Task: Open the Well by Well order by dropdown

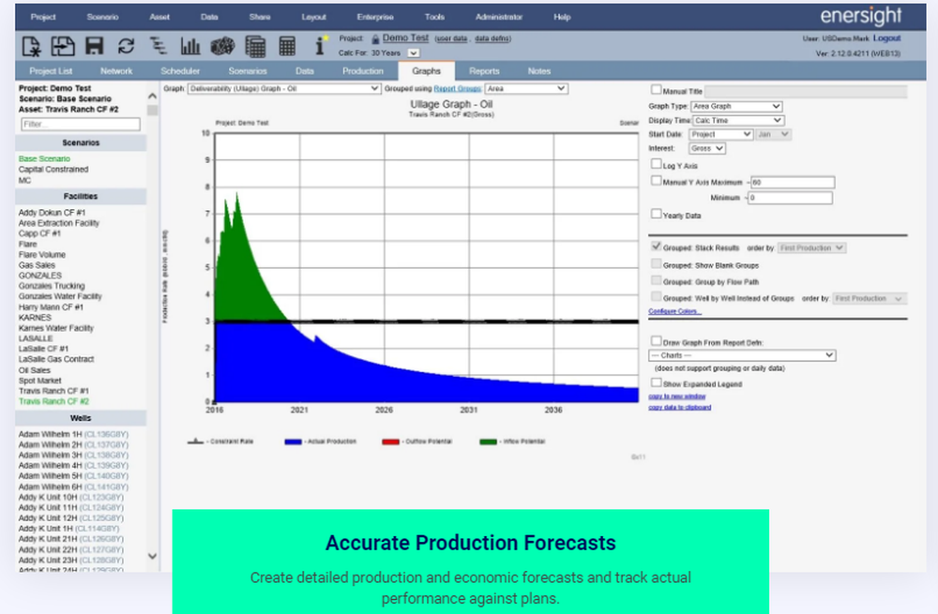Action: coord(870,298)
